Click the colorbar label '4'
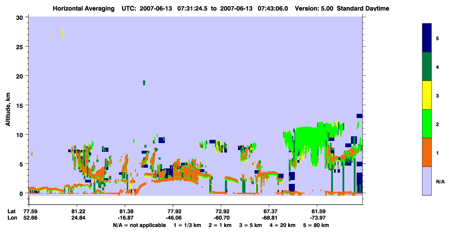The height and width of the screenshot is (235, 459). click(x=437, y=67)
